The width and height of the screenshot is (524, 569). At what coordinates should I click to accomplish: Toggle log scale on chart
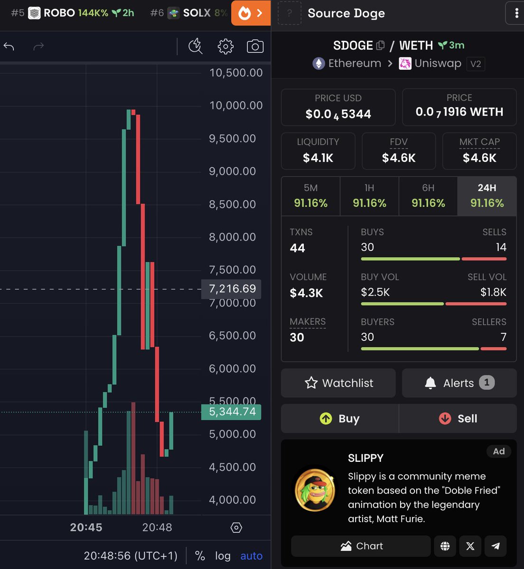tap(223, 556)
